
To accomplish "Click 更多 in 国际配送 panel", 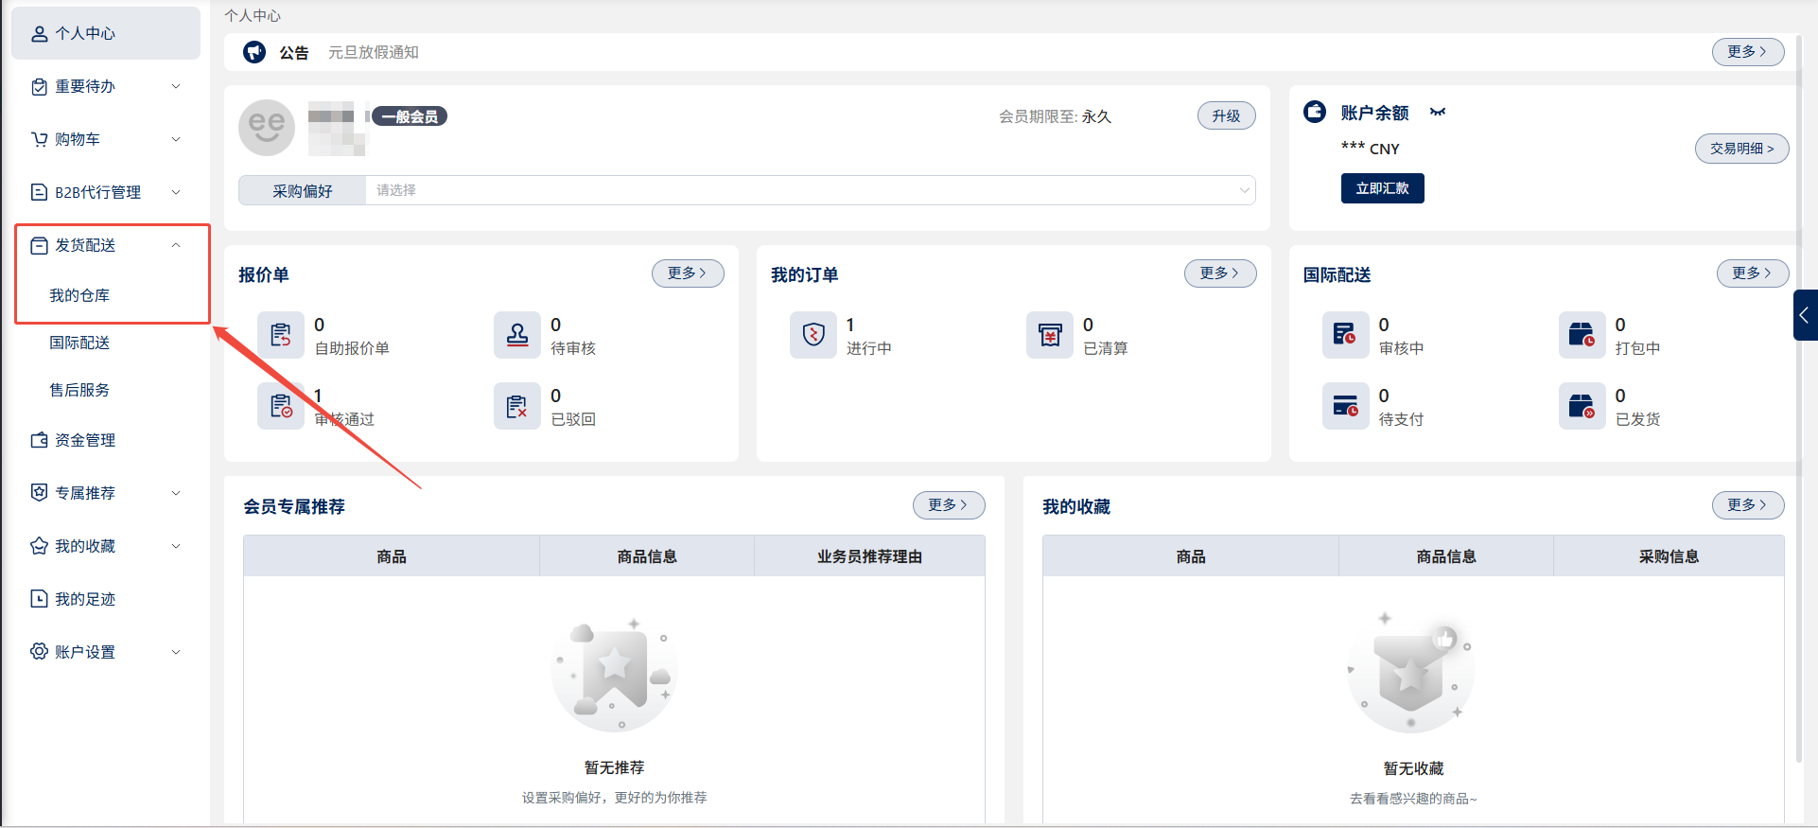I will coord(1753,273).
